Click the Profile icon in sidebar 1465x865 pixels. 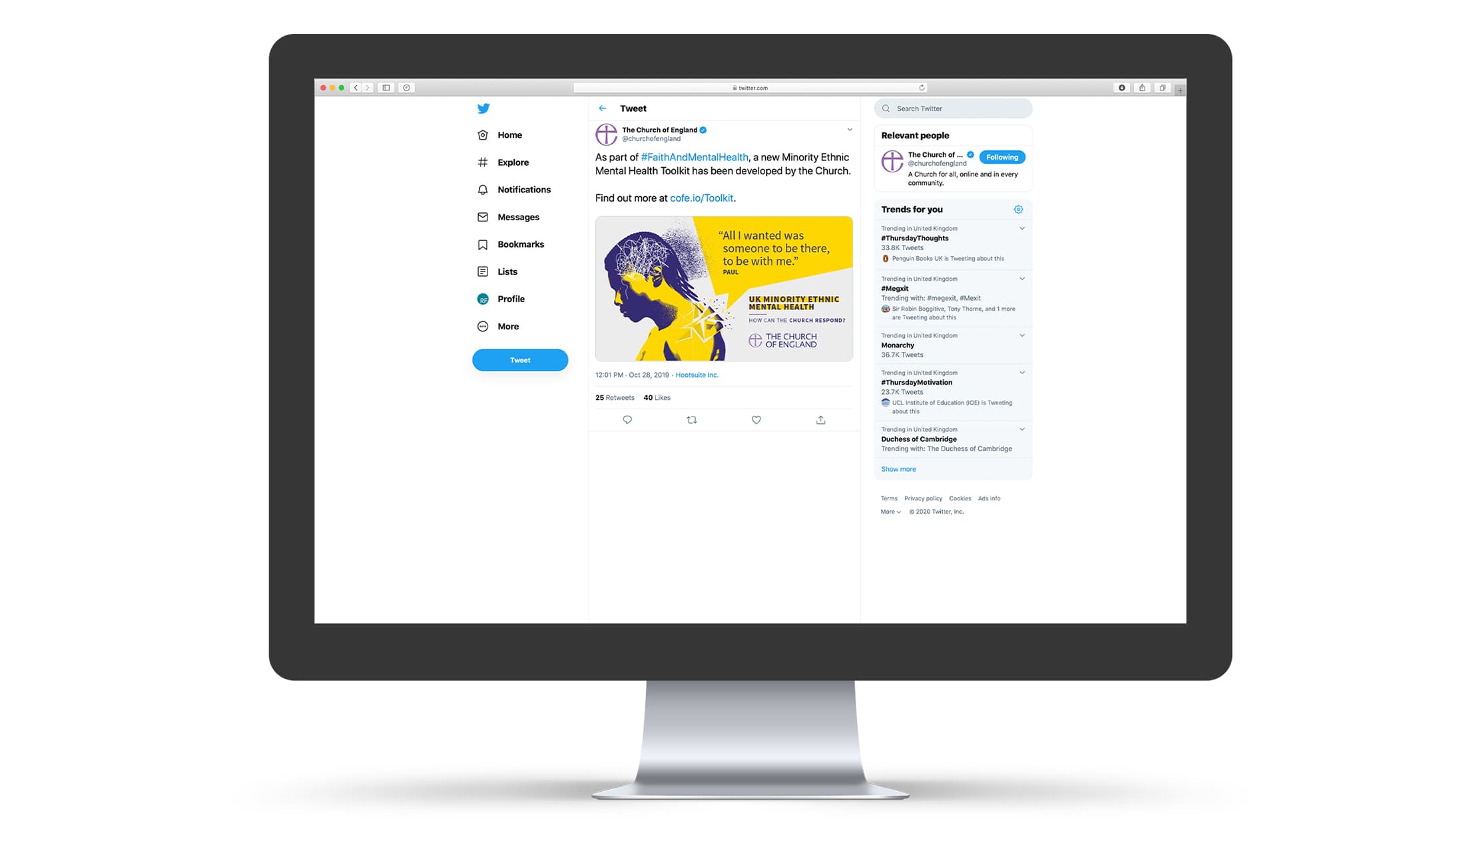[482, 299]
